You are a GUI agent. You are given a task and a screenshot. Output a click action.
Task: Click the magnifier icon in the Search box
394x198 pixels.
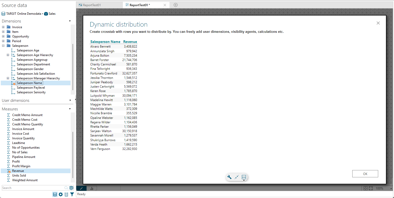tap(66, 188)
